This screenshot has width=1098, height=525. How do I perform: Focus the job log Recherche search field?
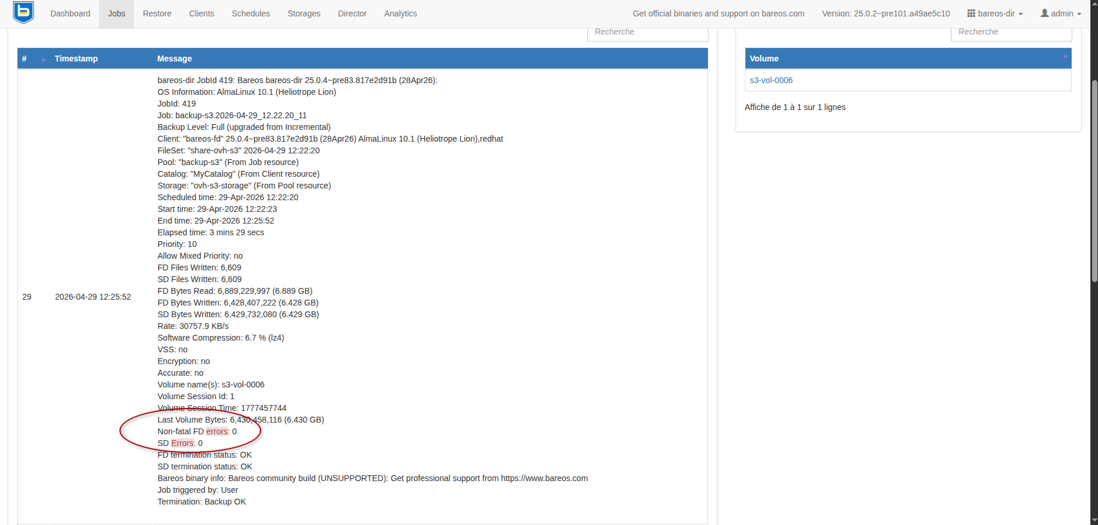click(648, 33)
